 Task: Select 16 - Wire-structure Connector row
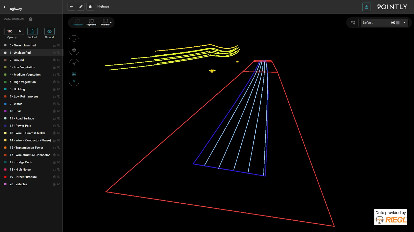pyautogui.click(x=31, y=155)
